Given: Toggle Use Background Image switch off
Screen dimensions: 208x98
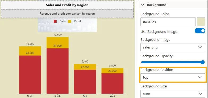Looking at the screenshot, I should click(200, 31).
